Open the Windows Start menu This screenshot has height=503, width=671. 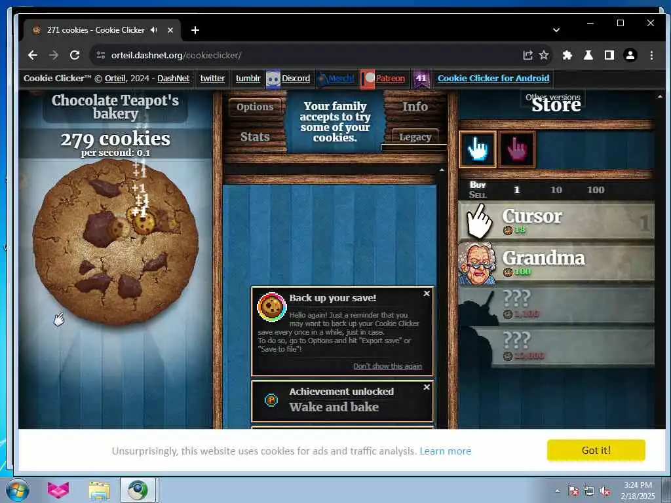[x=18, y=490]
